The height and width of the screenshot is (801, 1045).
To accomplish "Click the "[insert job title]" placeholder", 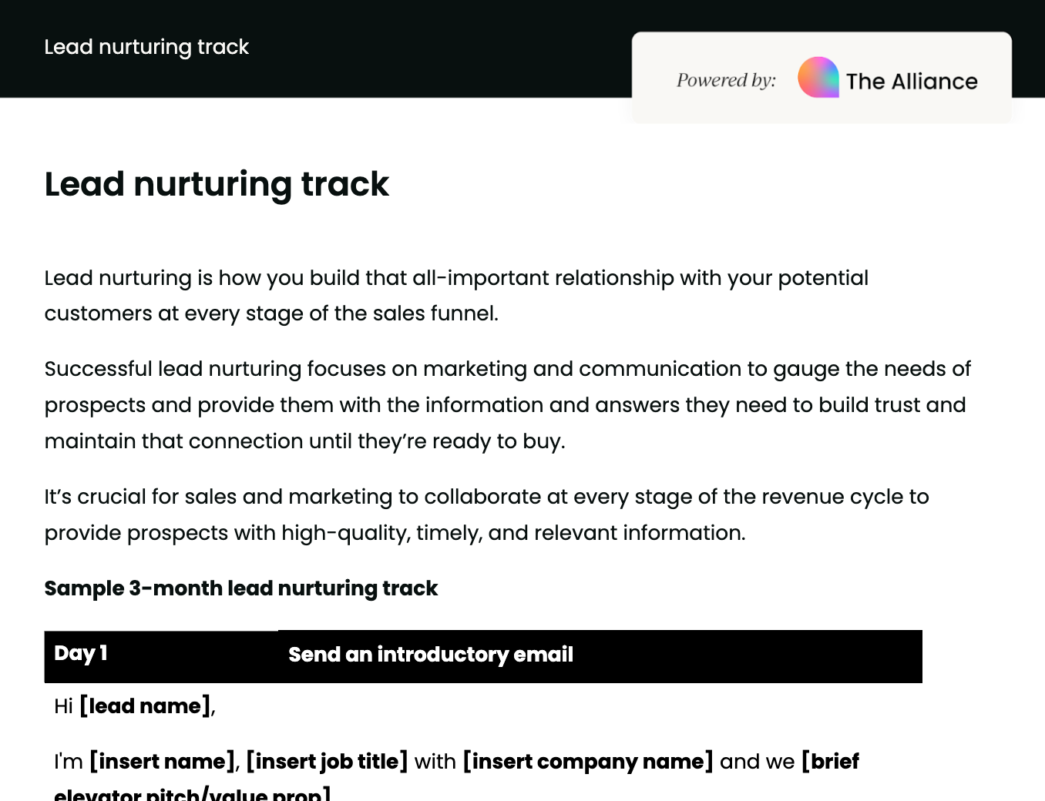I will (327, 762).
